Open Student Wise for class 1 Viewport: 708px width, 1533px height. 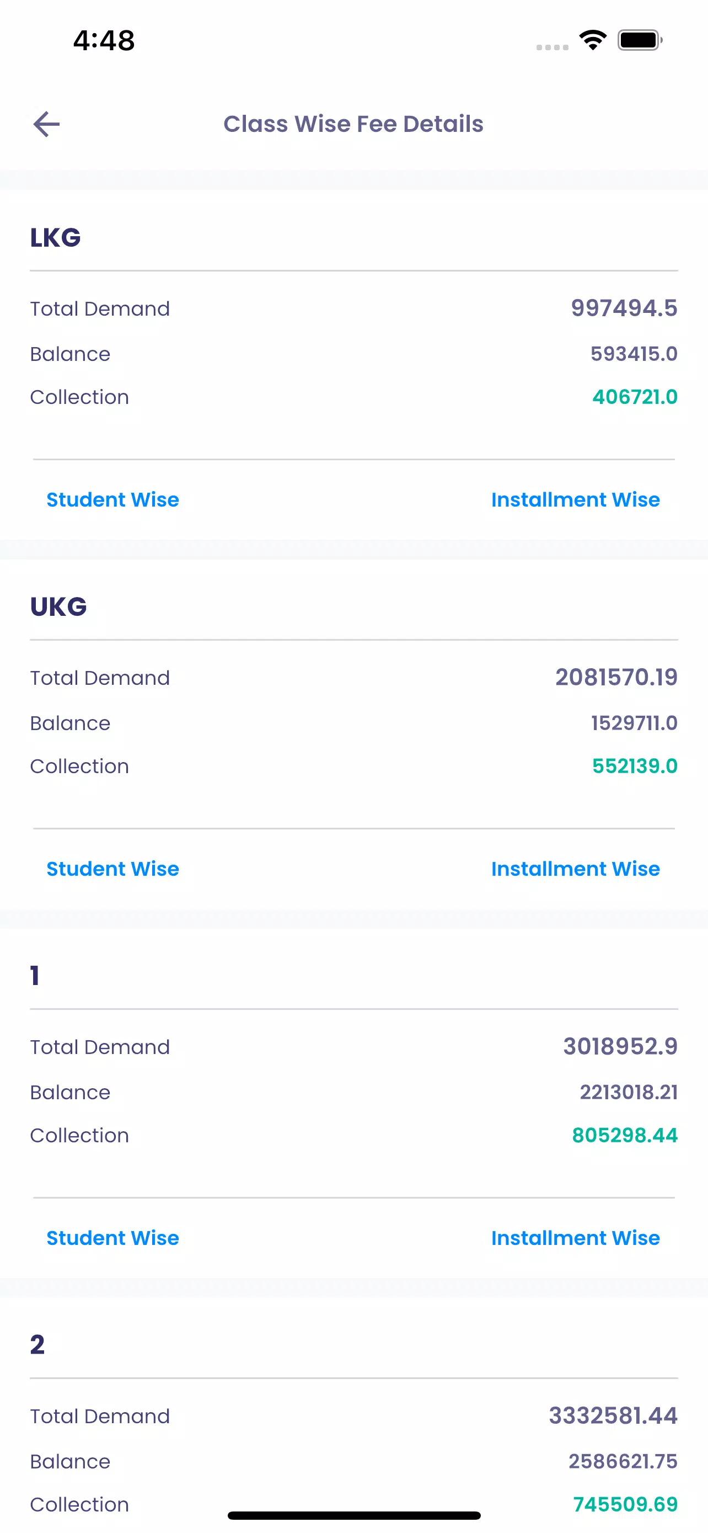click(112, 1238)
